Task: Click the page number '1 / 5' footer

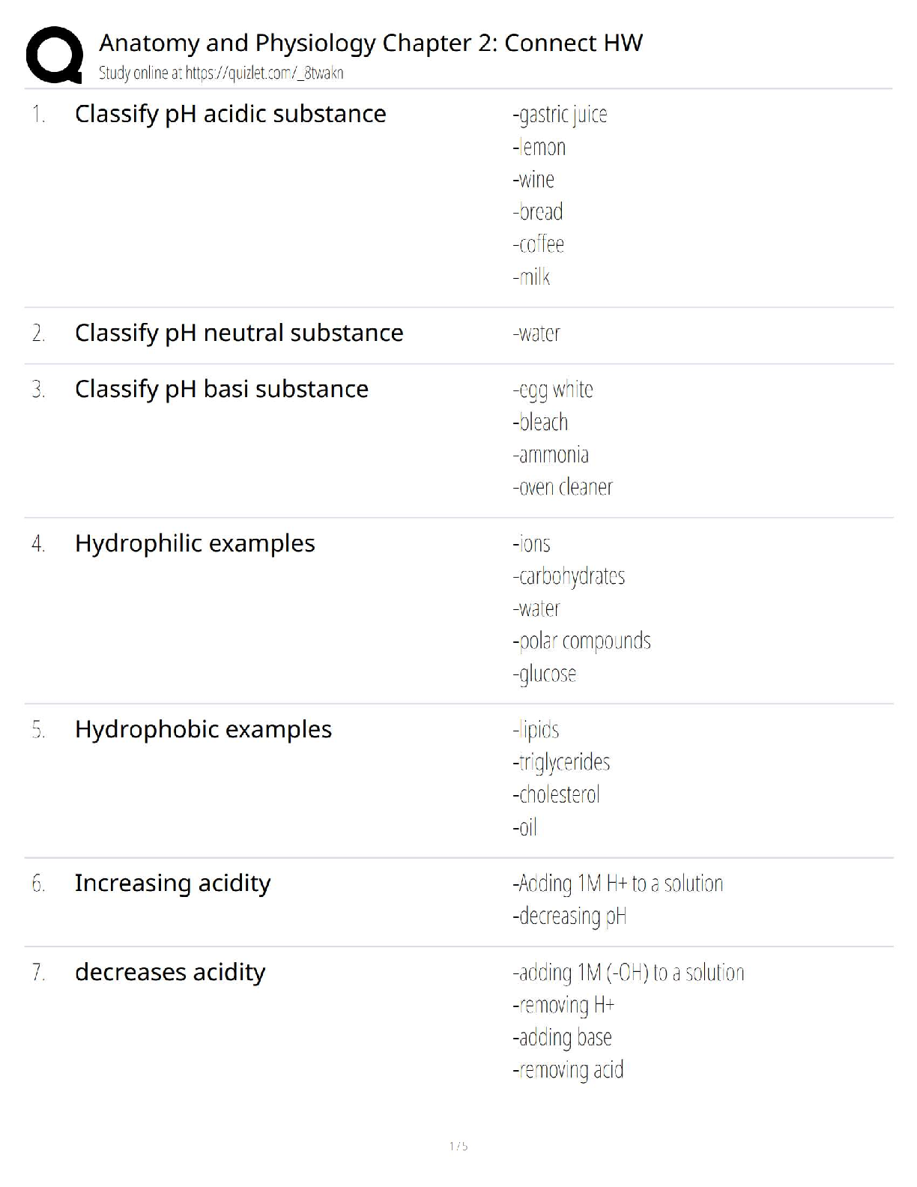Action: pyautogui.click(x=458, y=1146)
